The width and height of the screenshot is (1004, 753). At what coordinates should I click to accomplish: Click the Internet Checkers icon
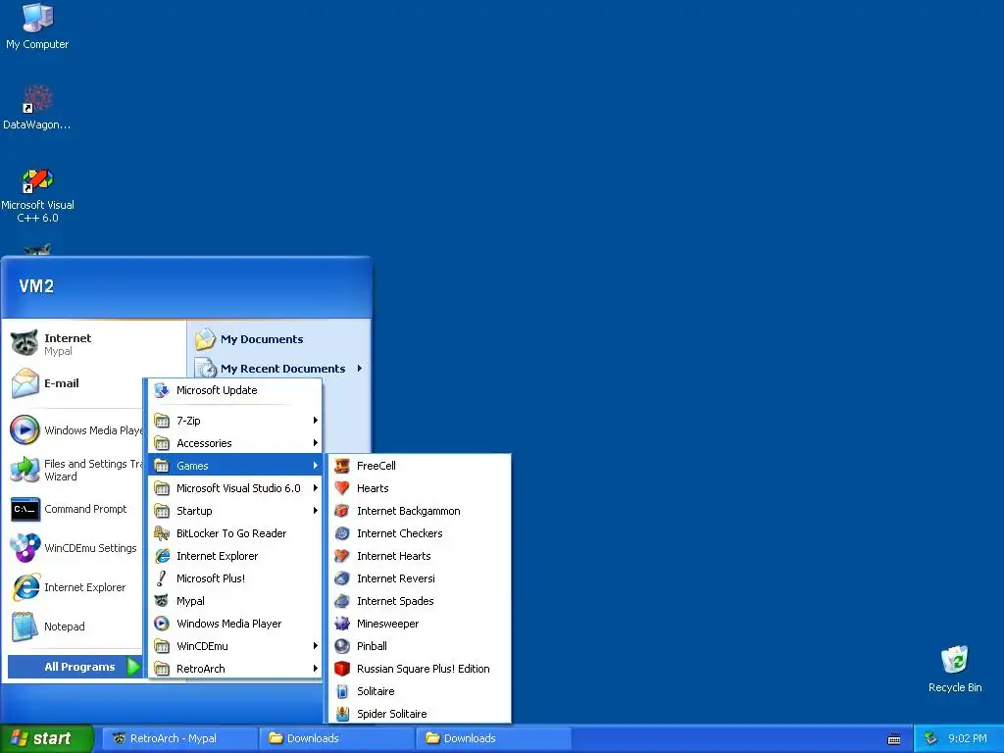click(x=342, y=532)
